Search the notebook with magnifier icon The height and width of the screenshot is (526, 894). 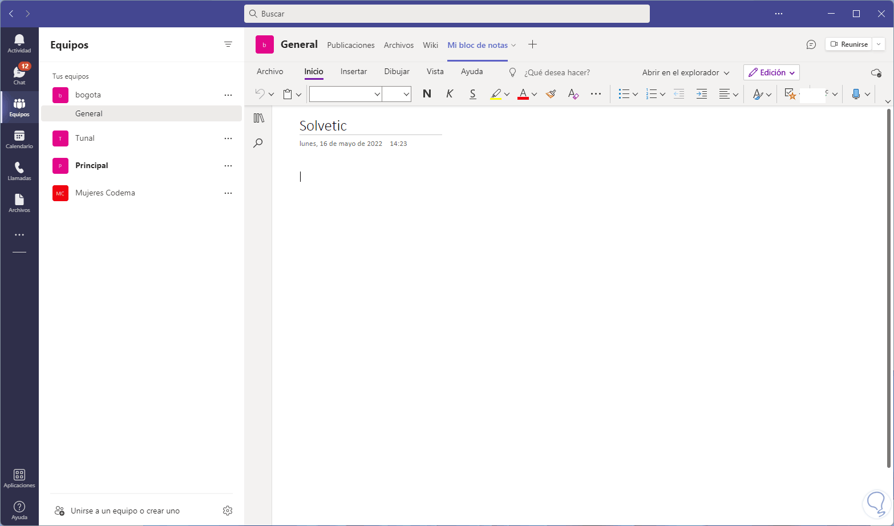(x=258, y=143)
